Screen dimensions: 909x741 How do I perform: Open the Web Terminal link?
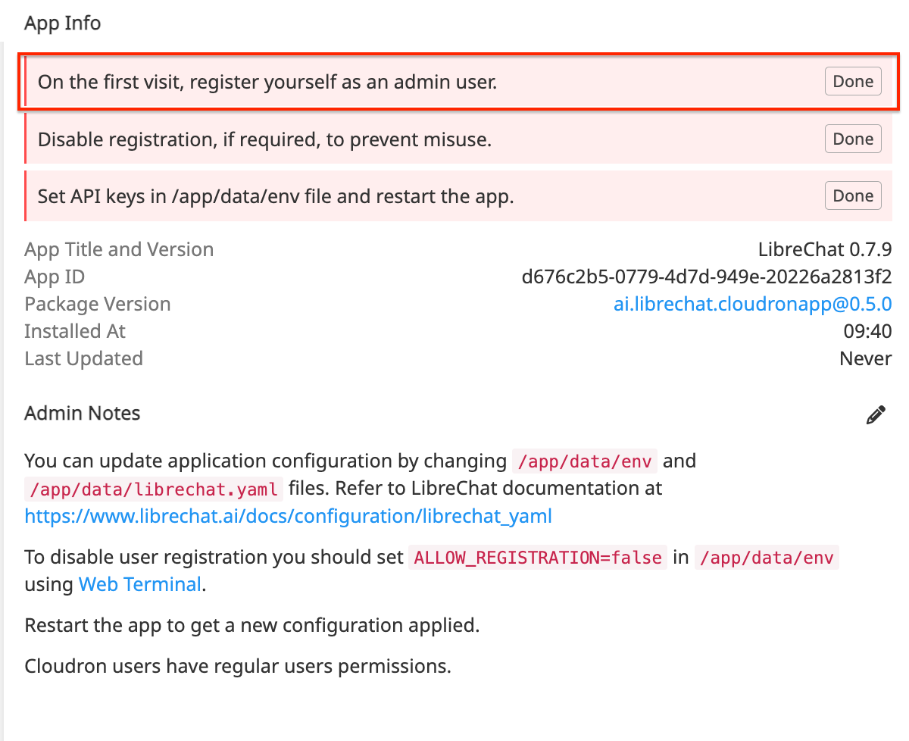coord(140,584)
